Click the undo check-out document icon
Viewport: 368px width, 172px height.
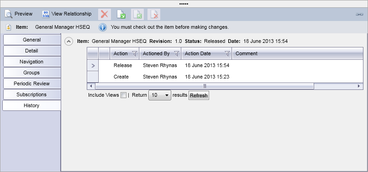pyautogui.click(x=154, y=14)
